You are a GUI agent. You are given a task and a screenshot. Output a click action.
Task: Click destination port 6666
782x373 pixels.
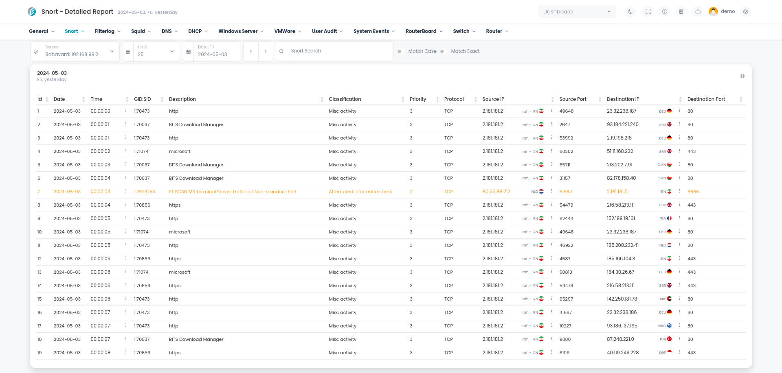point(693,192)
